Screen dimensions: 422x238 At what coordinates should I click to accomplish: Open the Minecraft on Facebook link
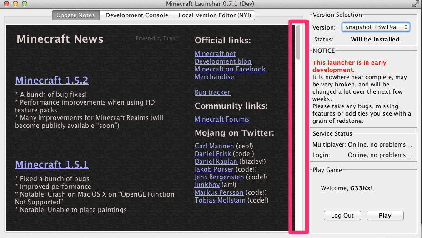coord(230,69)
